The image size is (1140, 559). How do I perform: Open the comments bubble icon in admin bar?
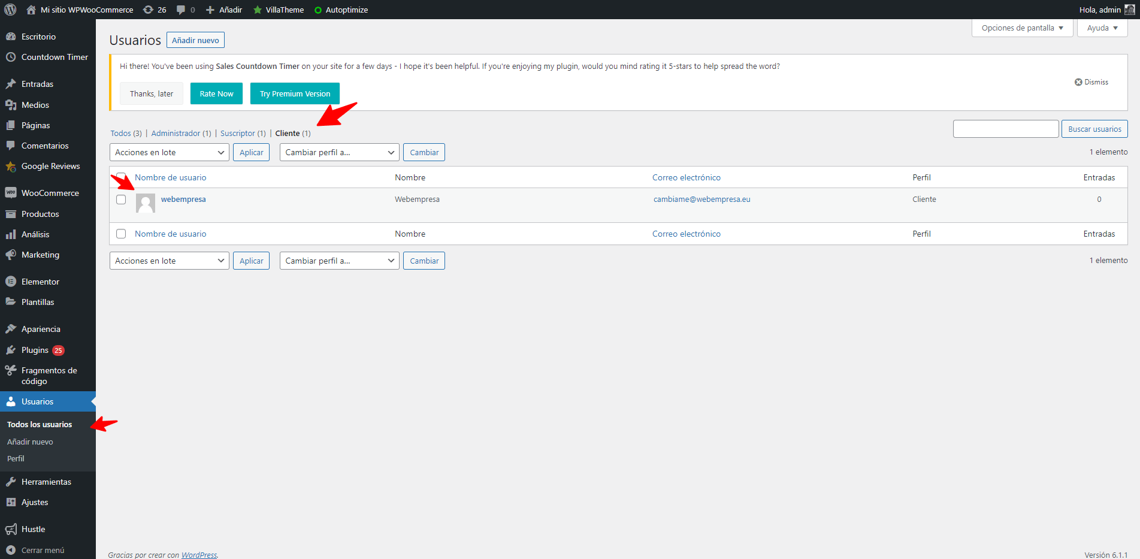[181, 10]
